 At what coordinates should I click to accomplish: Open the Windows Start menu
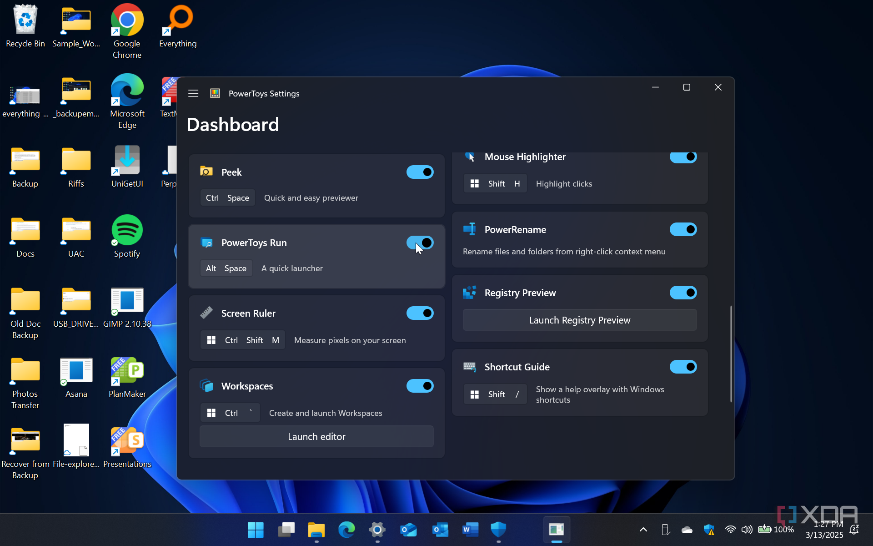pyautogui.click(x=256, y=530)
